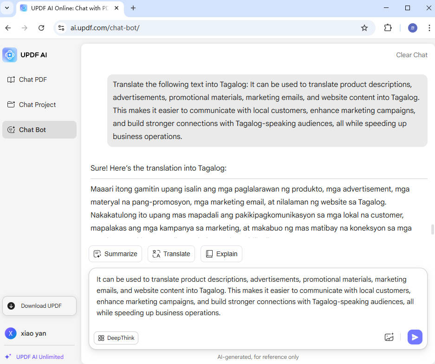Click 'AI-generated, for reference only' text
Image resolution: width=435 pixels, height=364 pixels.
pyautogui.click(x=258, y=357)
